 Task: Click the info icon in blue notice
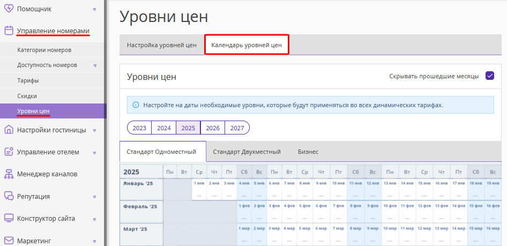tap(136, 105)
